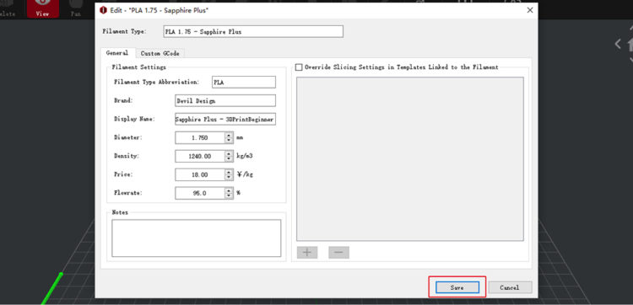Image resolution: width=633 pixels, height=305 pixels.
Task: Click the Diameter value field
Action: point(200,137)
